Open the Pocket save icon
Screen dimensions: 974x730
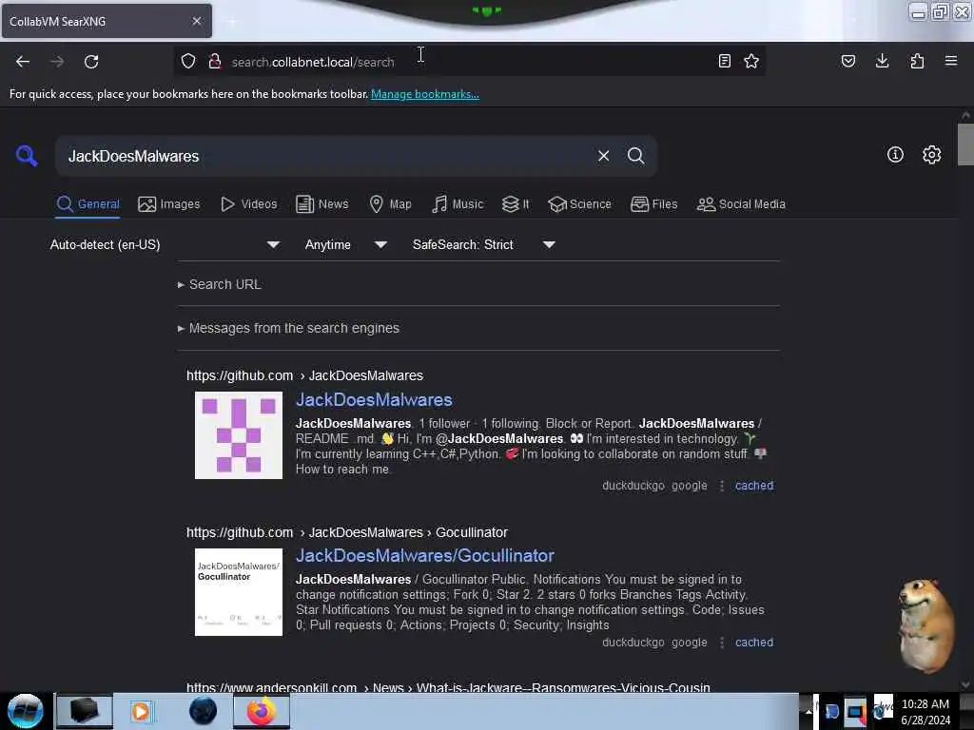pyautogui.click(x=848, y=61)
